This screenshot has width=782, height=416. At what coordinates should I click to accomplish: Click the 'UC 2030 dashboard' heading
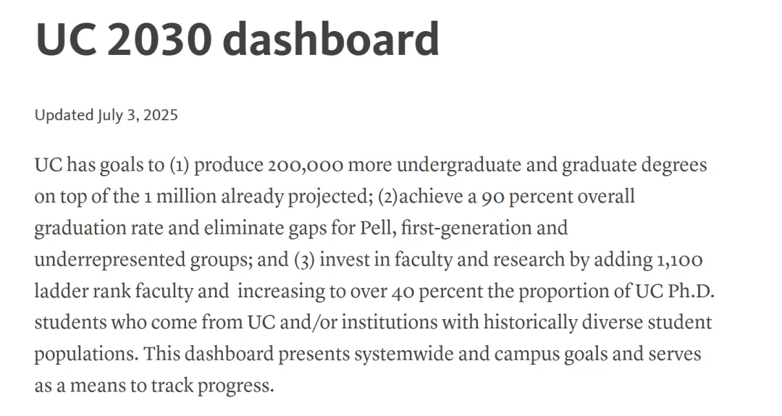point(237,39)
